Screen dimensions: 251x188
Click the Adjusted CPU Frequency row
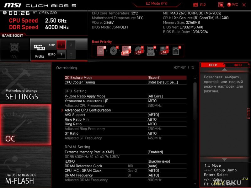(125, 106)
